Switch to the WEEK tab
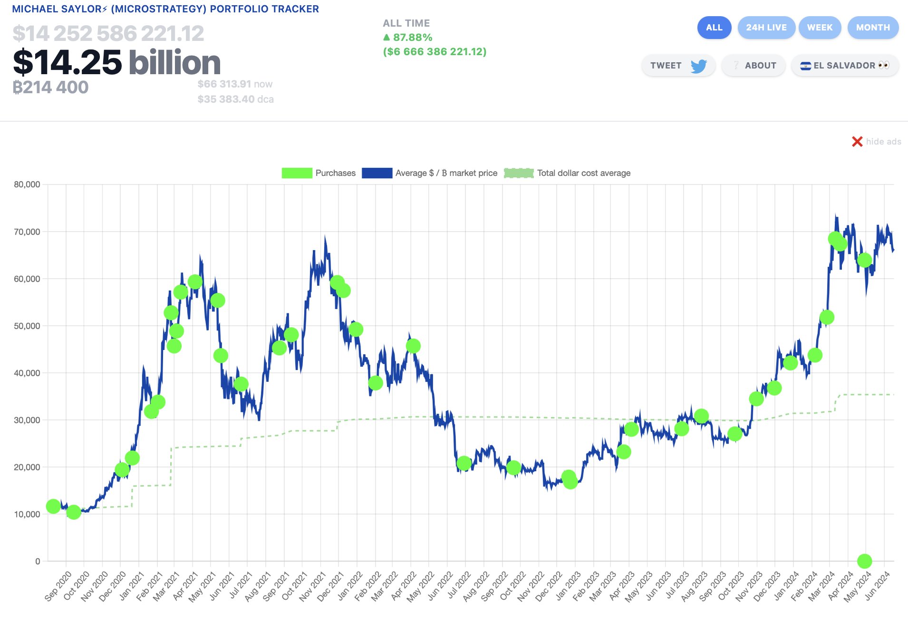The image size is (908, 622). click(x=820, y=28)
